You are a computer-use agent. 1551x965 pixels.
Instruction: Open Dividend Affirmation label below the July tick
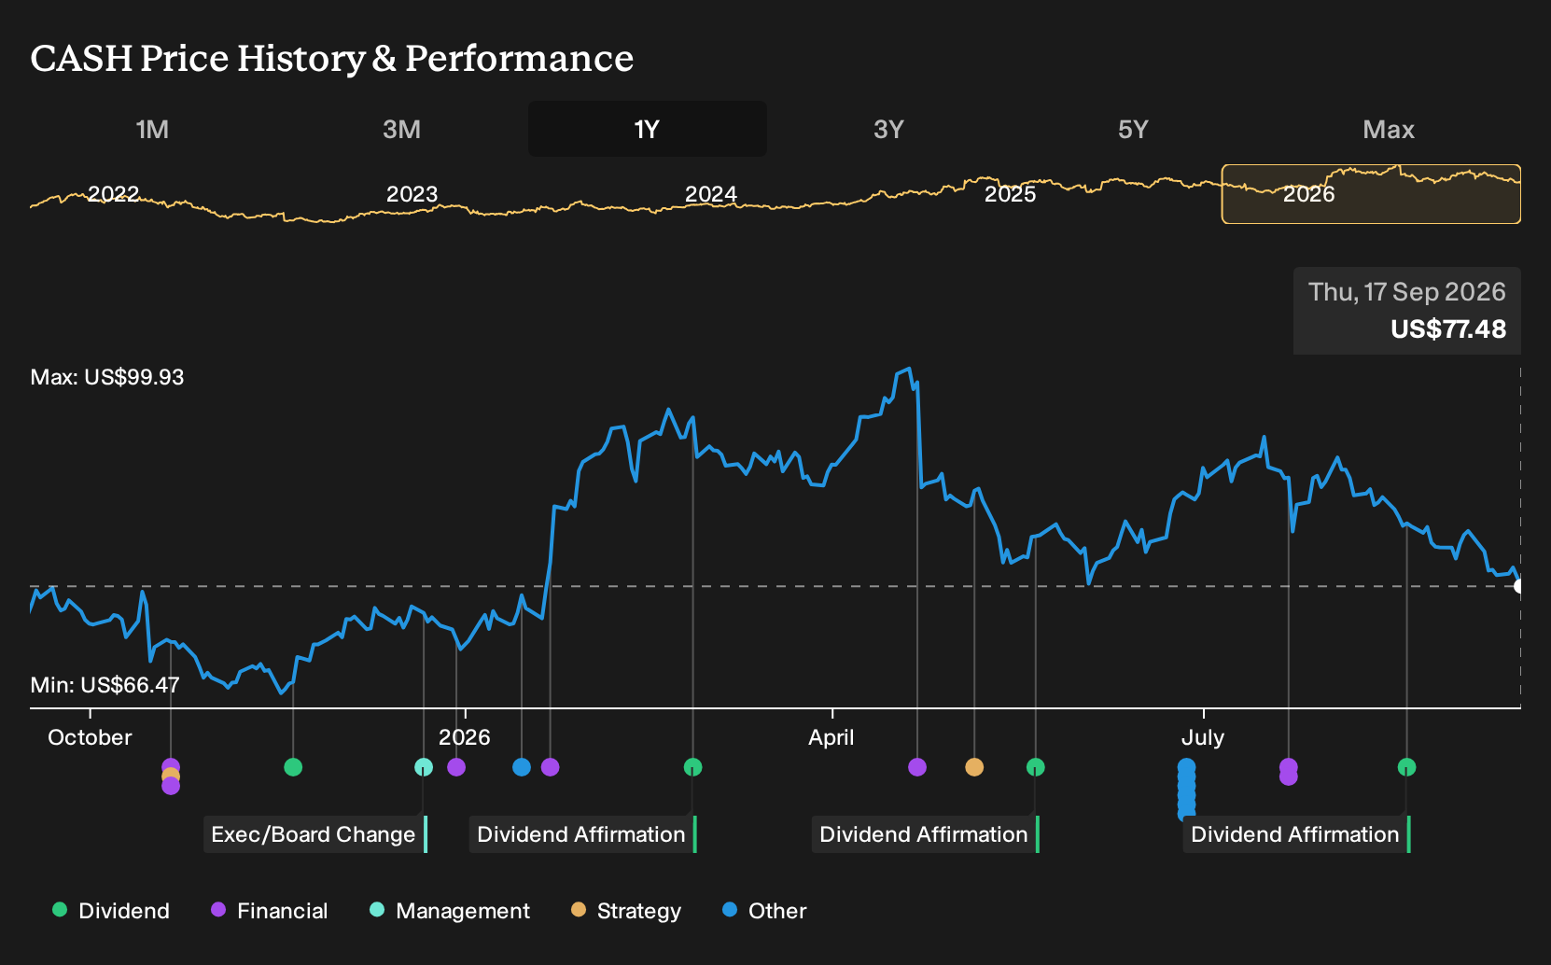pyautogui.click(x=1297, y=834)
